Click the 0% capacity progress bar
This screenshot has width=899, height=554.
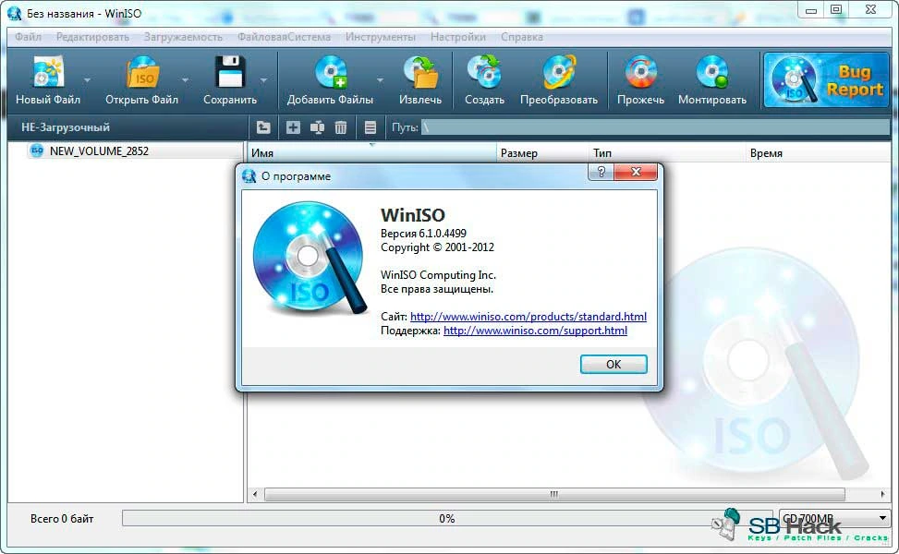click(445, 518)
